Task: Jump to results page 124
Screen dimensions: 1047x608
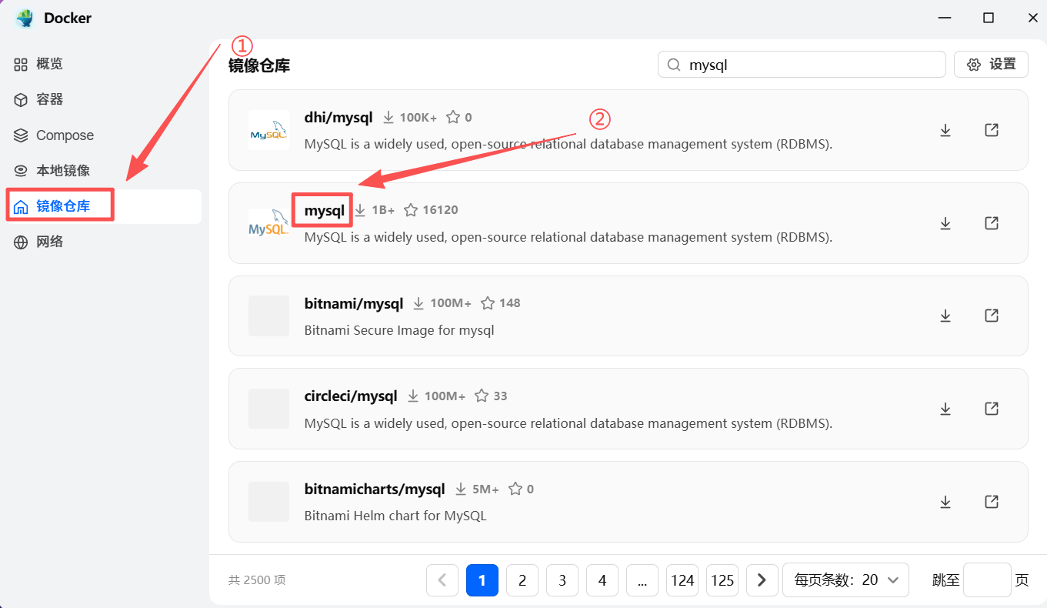Action: (682, 580)
